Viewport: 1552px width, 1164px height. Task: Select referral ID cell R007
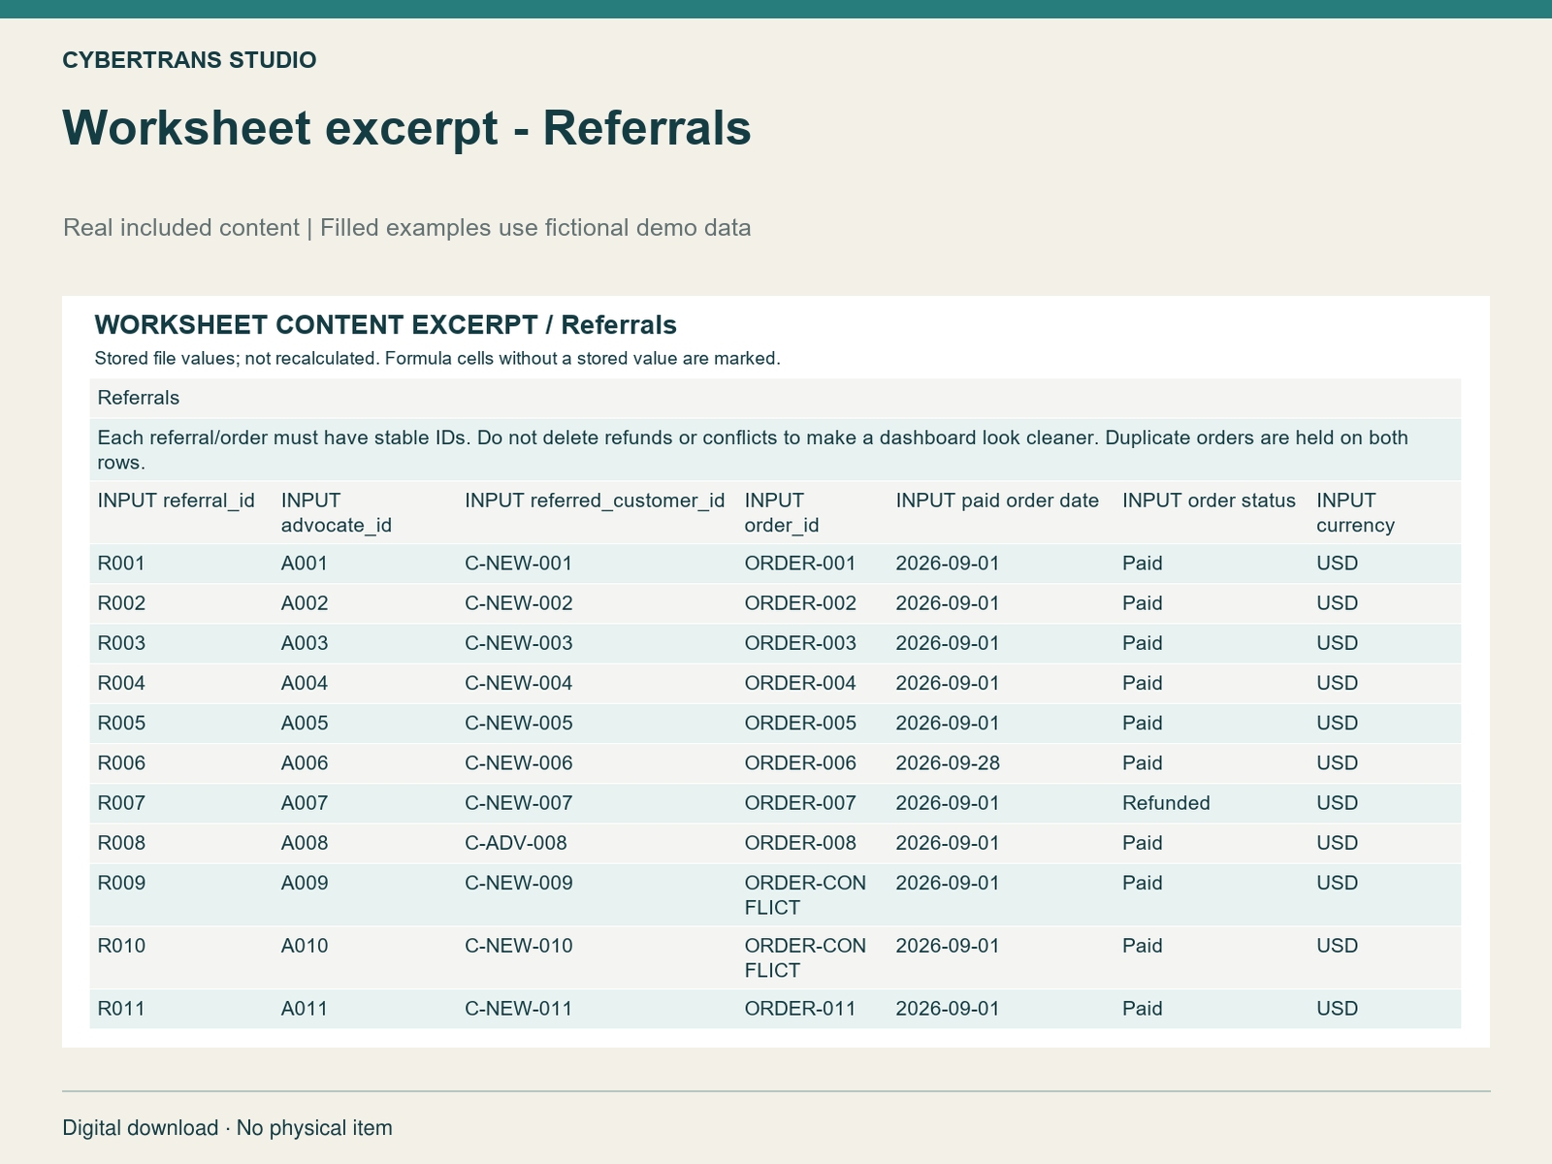(x=121, y=803)
